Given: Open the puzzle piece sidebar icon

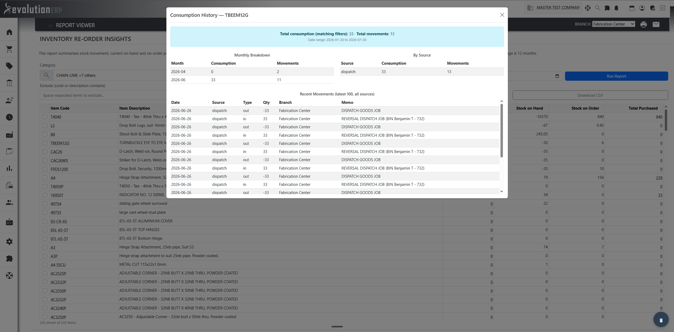Looking at the screenshot, I should pos(9,258).
